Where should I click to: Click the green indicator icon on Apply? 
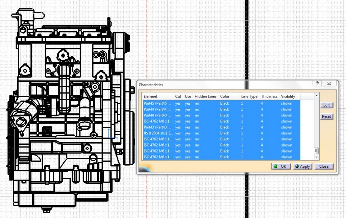point(296,166)
